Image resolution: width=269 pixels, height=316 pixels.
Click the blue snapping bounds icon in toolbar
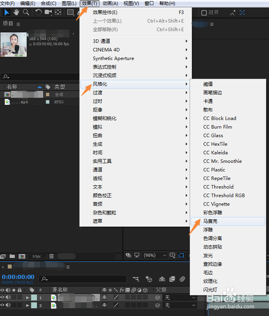point(242,13)
